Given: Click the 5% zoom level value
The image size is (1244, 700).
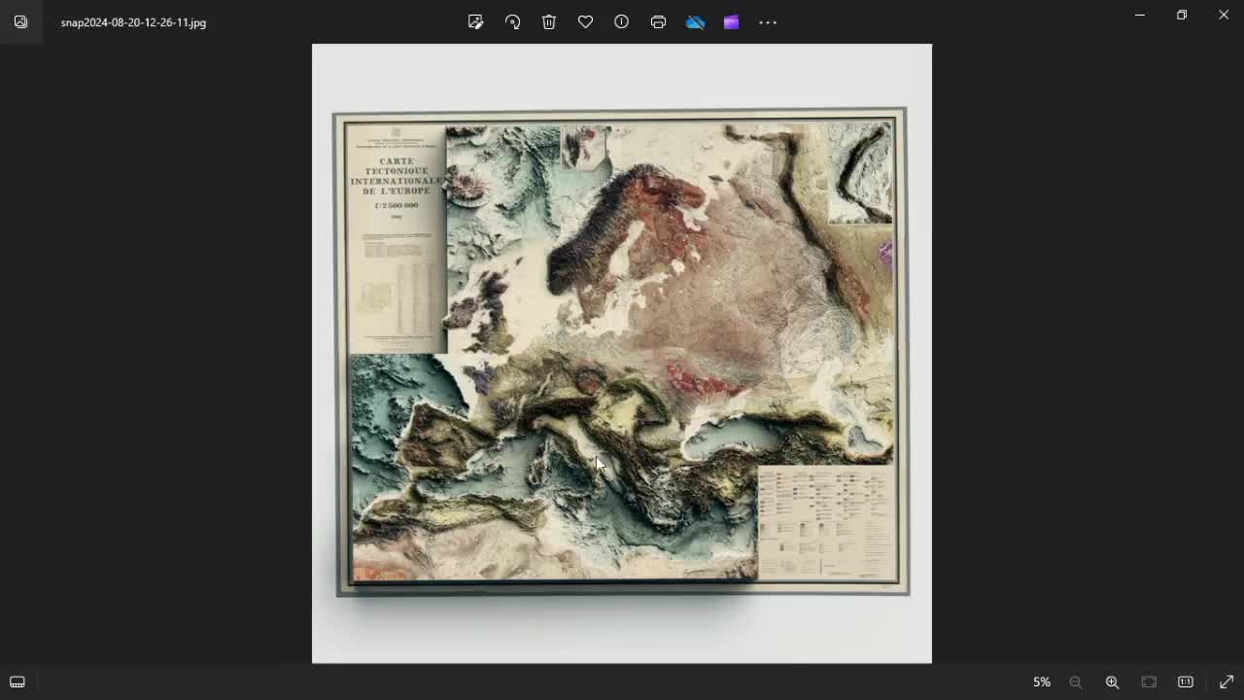Looking at the screenshot, I should pos(1041,682).
